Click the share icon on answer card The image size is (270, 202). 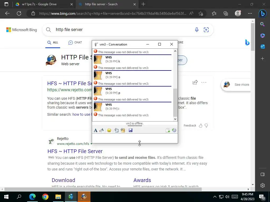pos(195,82)
